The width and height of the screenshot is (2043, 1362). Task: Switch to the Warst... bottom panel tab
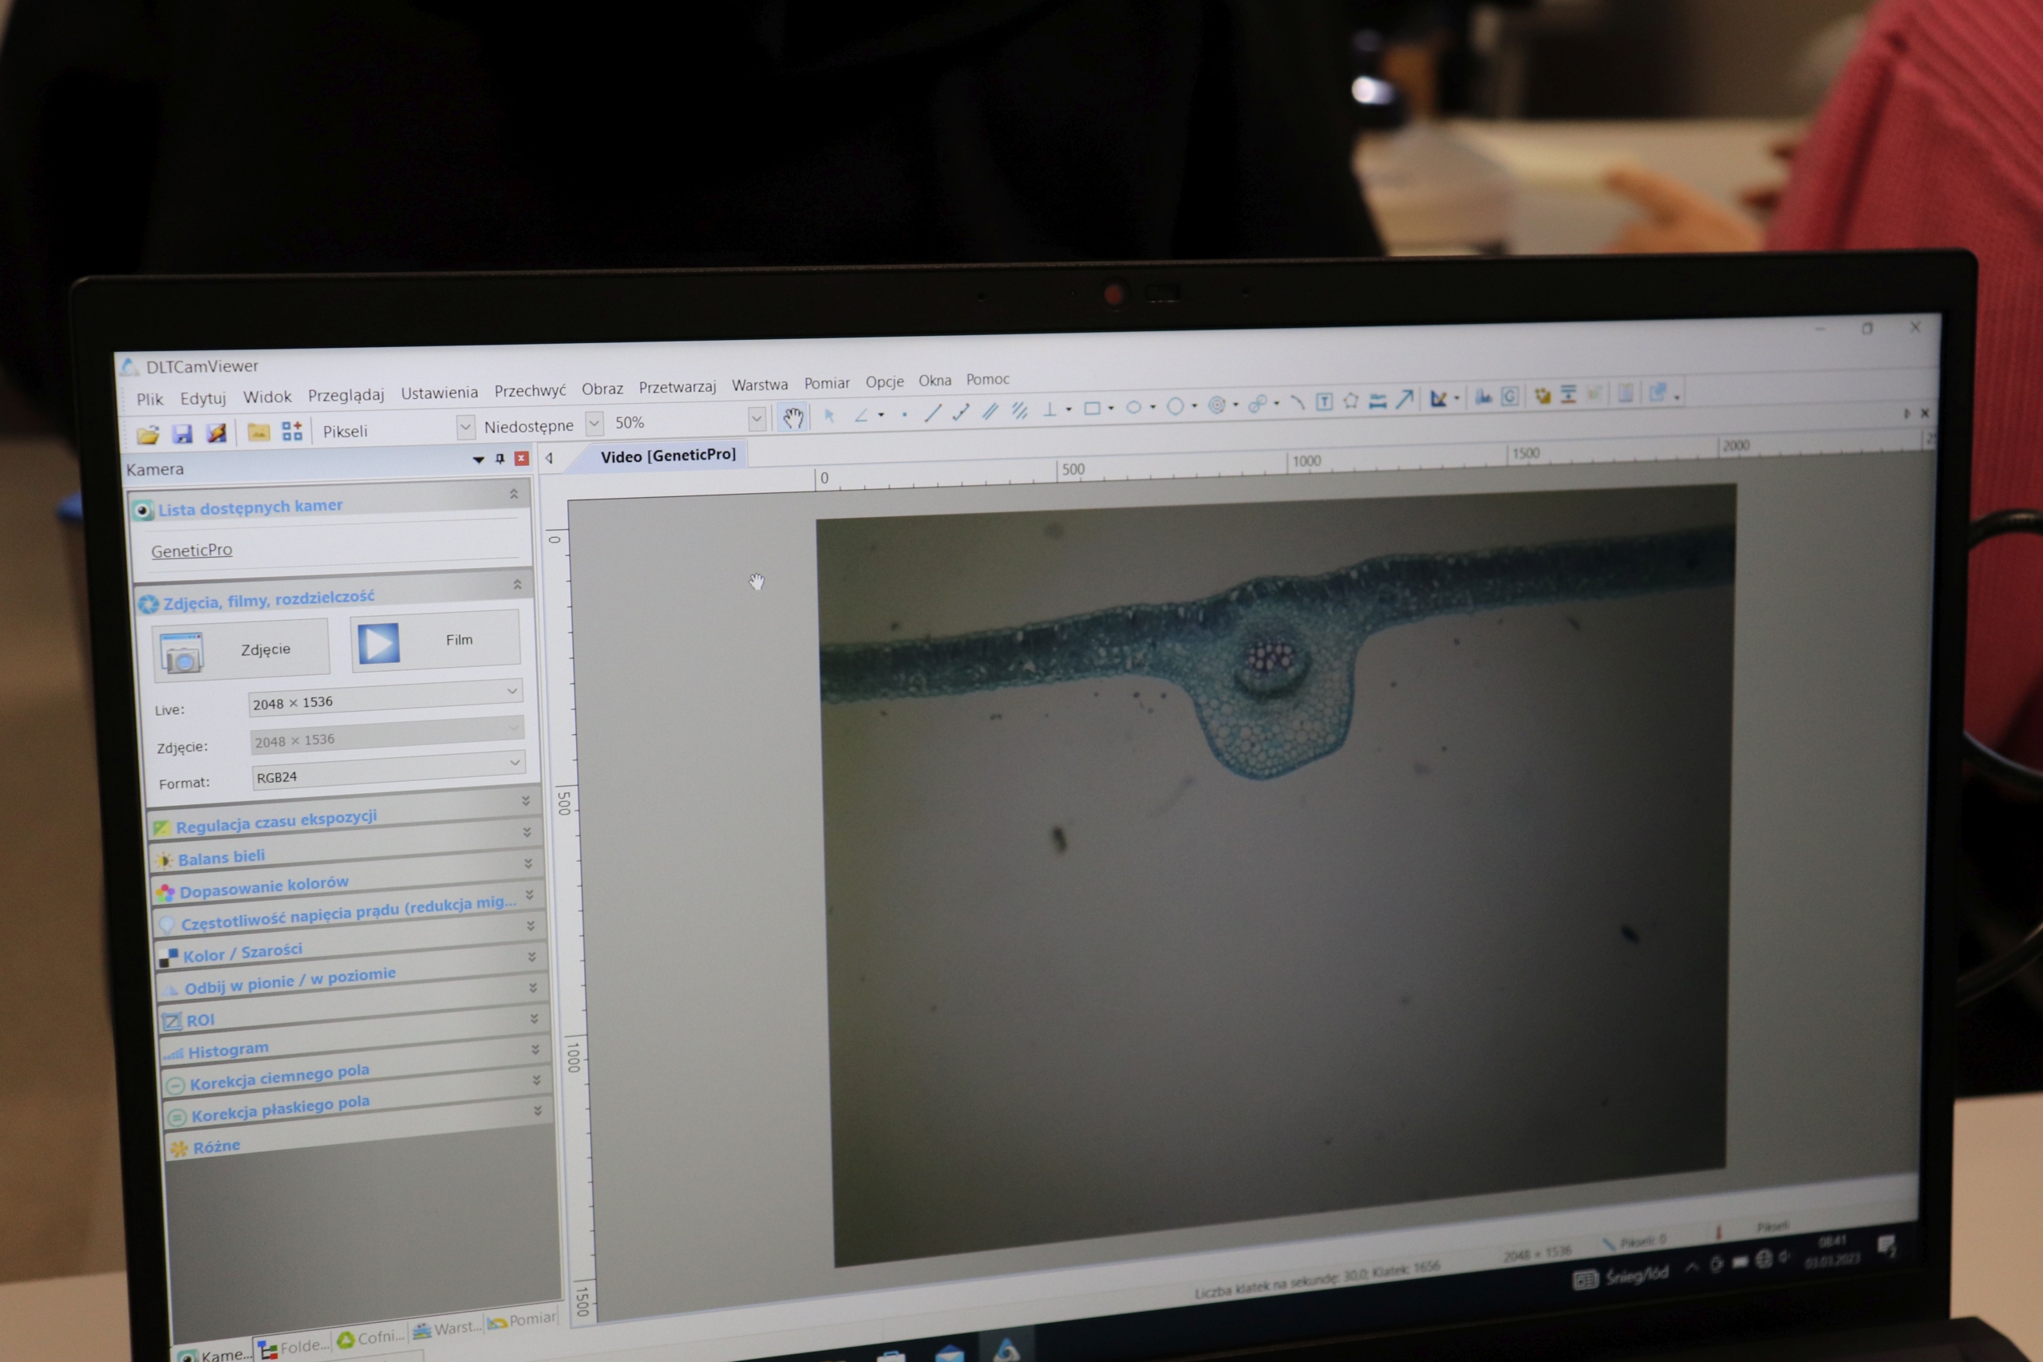(x=446, y=1328)
